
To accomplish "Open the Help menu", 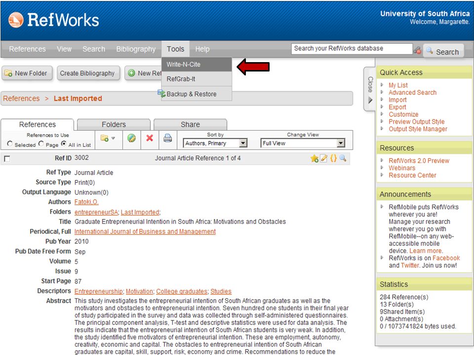I will point(202,49).
